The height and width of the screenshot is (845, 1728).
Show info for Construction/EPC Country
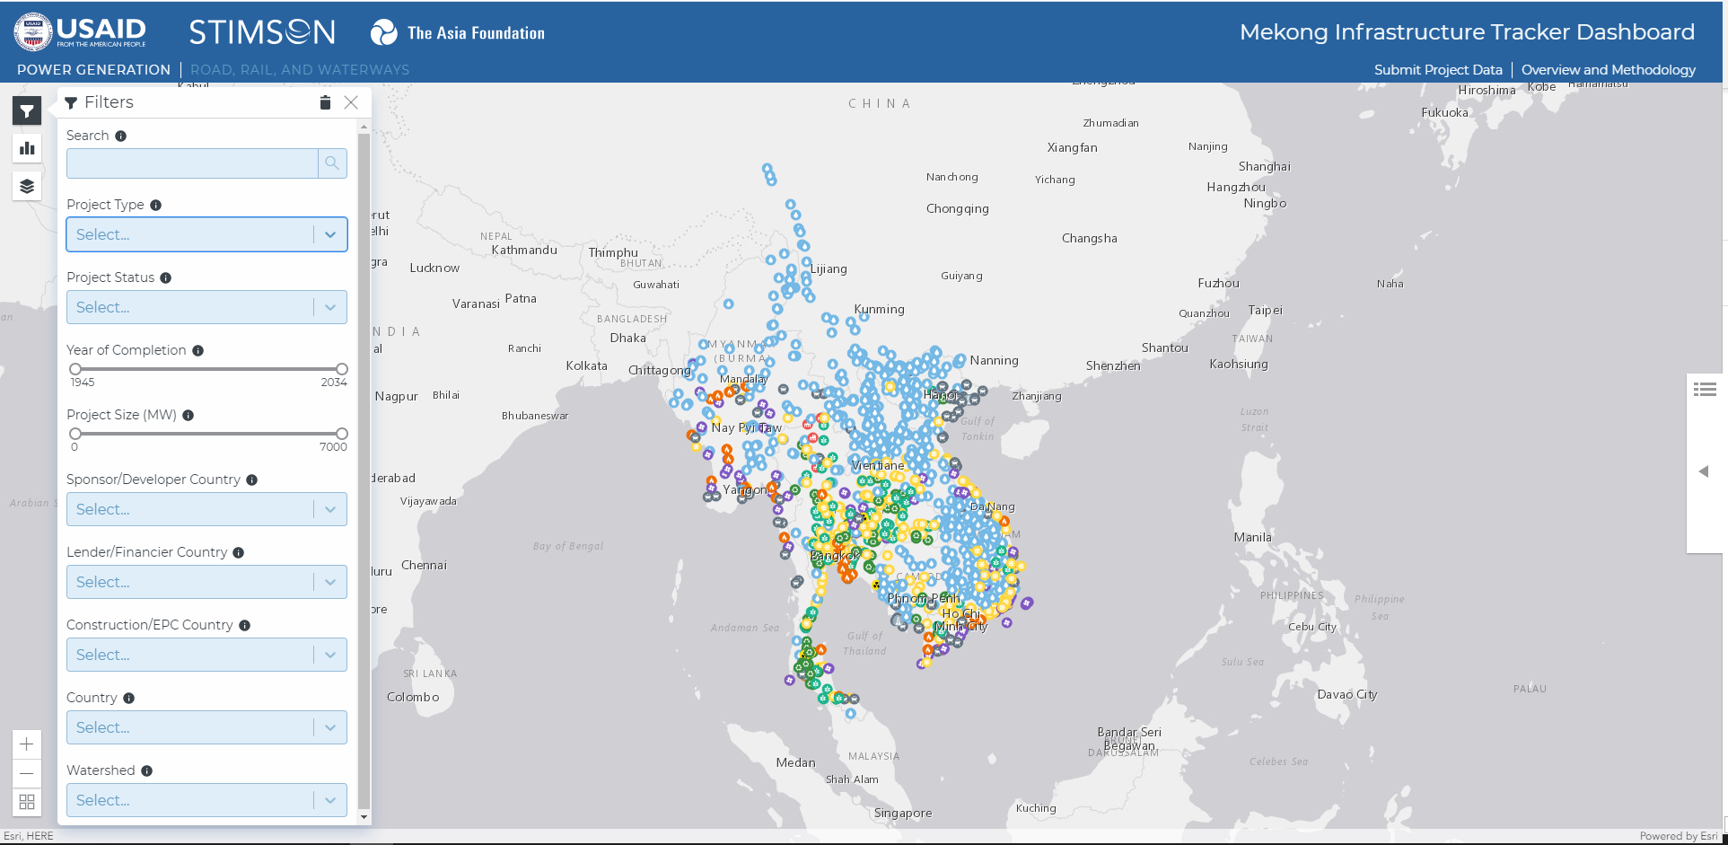pyautogui.click(x=244, y=625)
